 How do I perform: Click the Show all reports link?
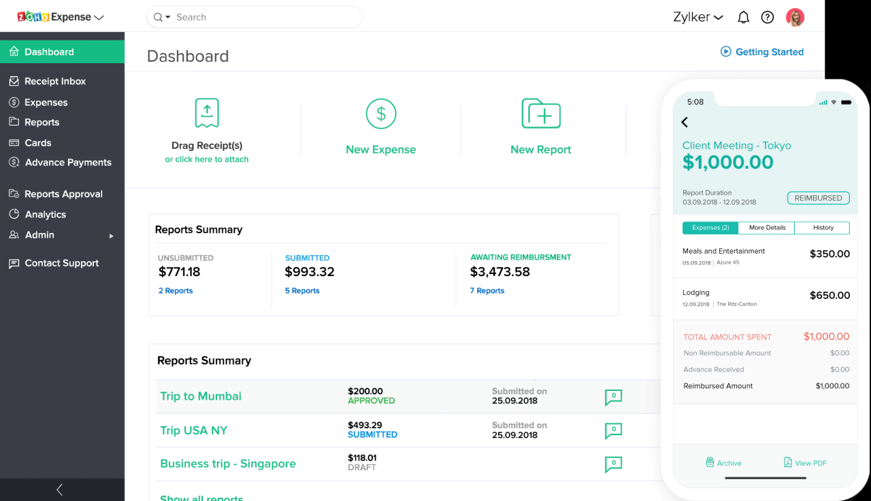click(x=201, y=497)
